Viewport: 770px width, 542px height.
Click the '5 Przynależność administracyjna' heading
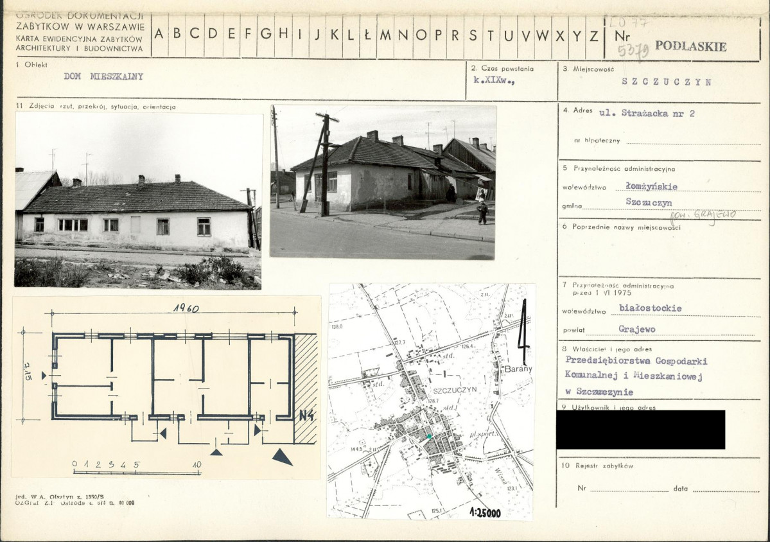[618, 169]
